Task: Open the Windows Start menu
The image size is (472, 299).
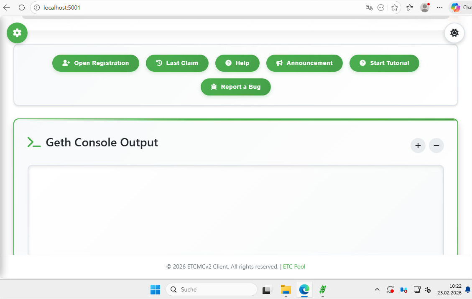Action: 155,289
